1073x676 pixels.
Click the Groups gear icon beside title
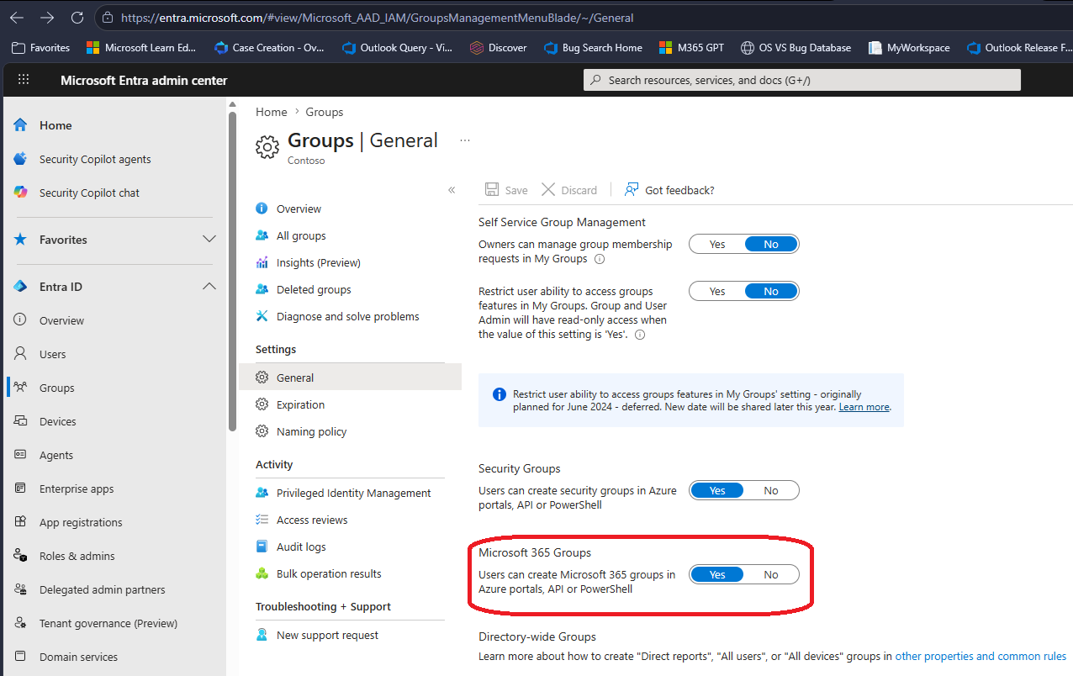point(267,146)
